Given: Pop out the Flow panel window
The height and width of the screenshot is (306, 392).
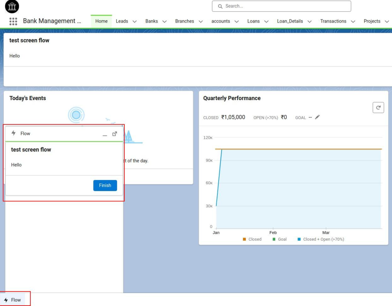Looking at the screenshot, I should (114, 134).
